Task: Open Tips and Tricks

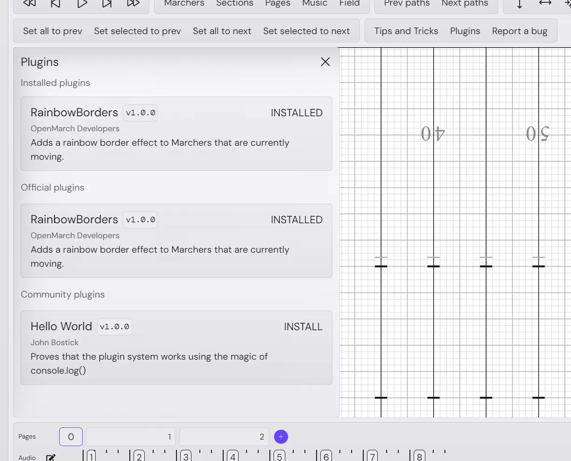Action: click(x=406, y=31)
